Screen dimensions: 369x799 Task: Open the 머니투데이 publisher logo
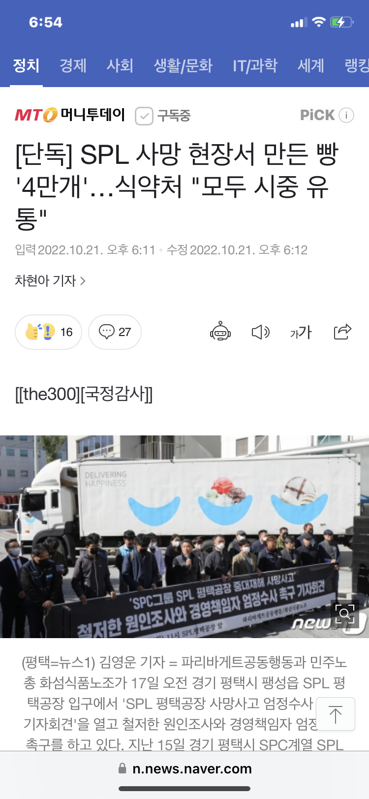pos(70,115)
